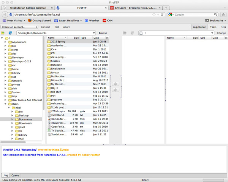228x182 pixels.
Task: Collapse the Users folder in tree
Action: click(x=5, y=104)
